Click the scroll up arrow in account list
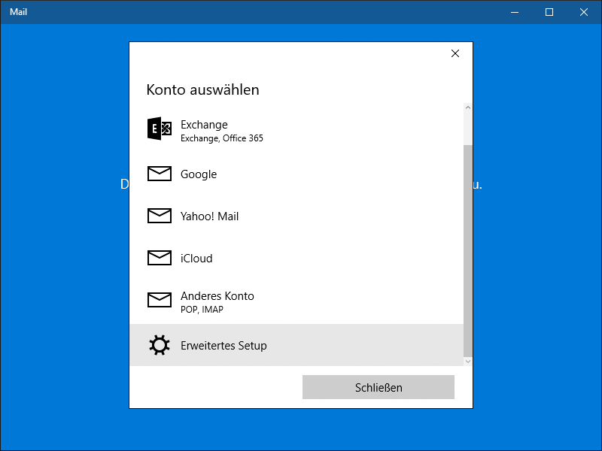Viewport: 602px width, 451px height. tap(467, 107)
